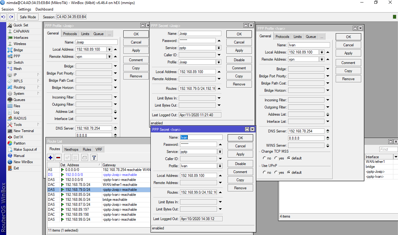Select 'no' for Change TCP MSS
The height and width of the screenshot is (235, 398).
click(265, 158)
